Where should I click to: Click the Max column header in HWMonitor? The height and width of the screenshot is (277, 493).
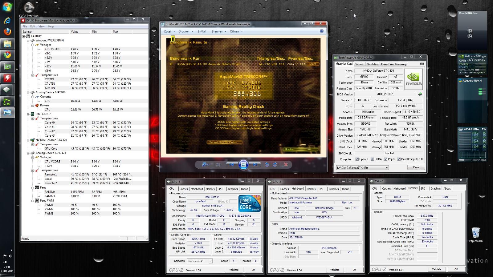pos(122,31)
